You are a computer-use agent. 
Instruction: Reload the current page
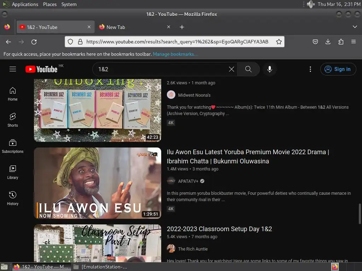tap(34, 42)
